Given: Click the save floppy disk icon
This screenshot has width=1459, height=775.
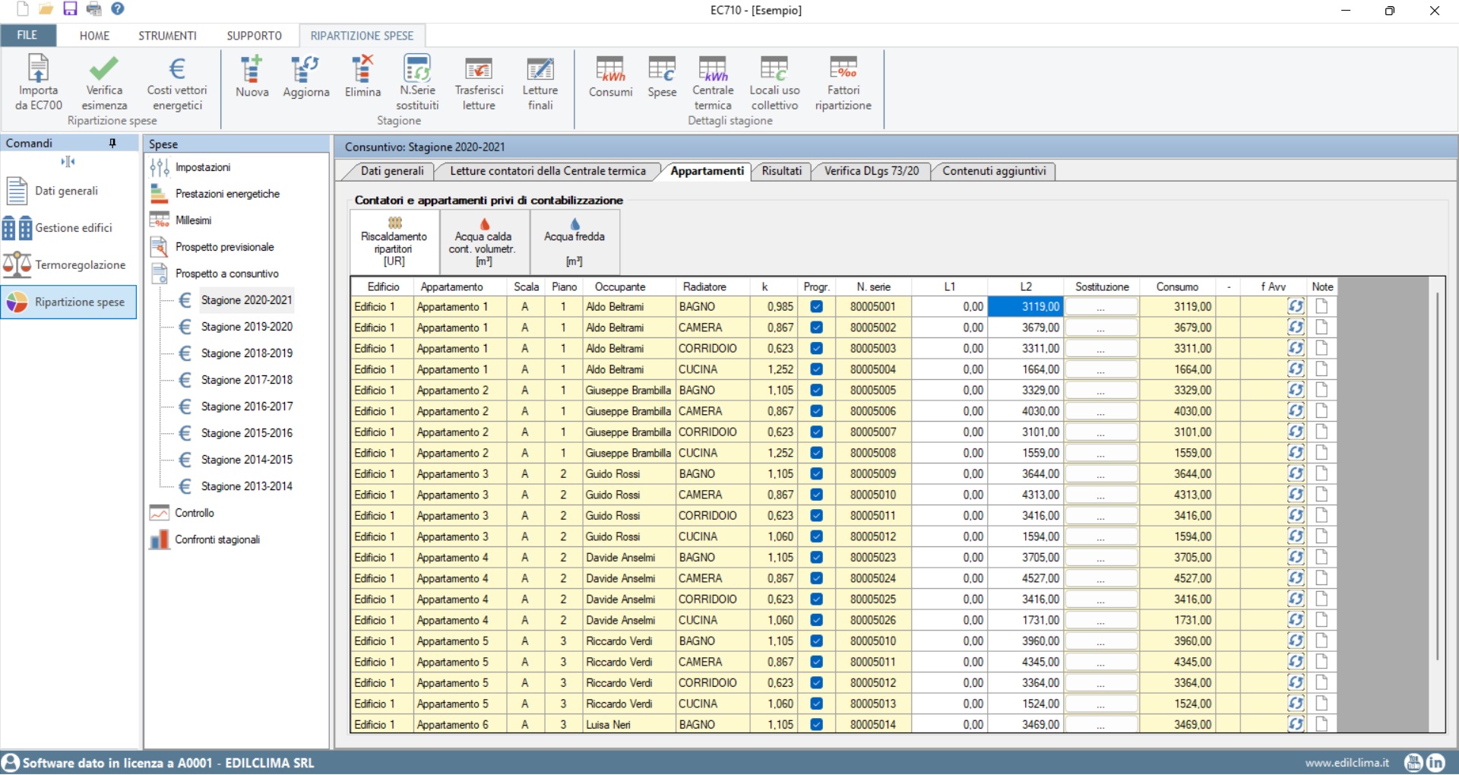Looking at the screenshot, I should point(70,9).
